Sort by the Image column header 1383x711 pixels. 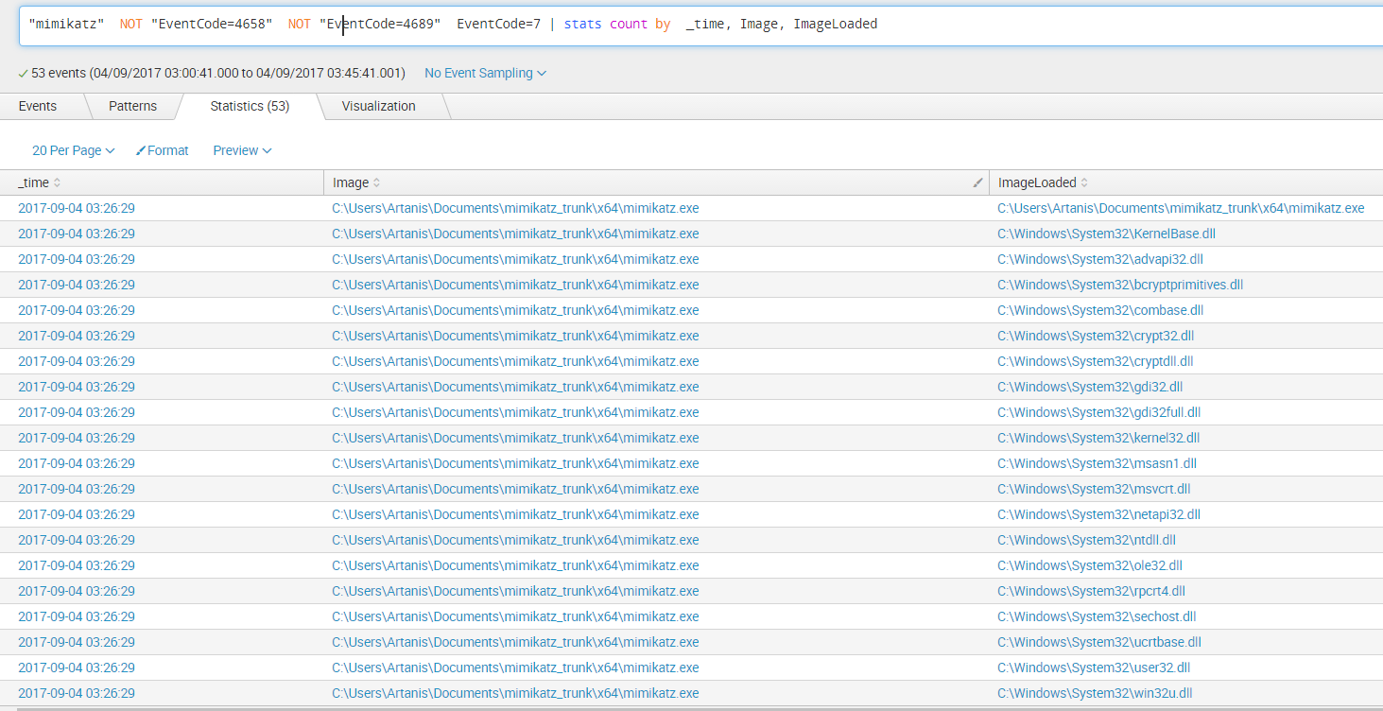point(356,182)
